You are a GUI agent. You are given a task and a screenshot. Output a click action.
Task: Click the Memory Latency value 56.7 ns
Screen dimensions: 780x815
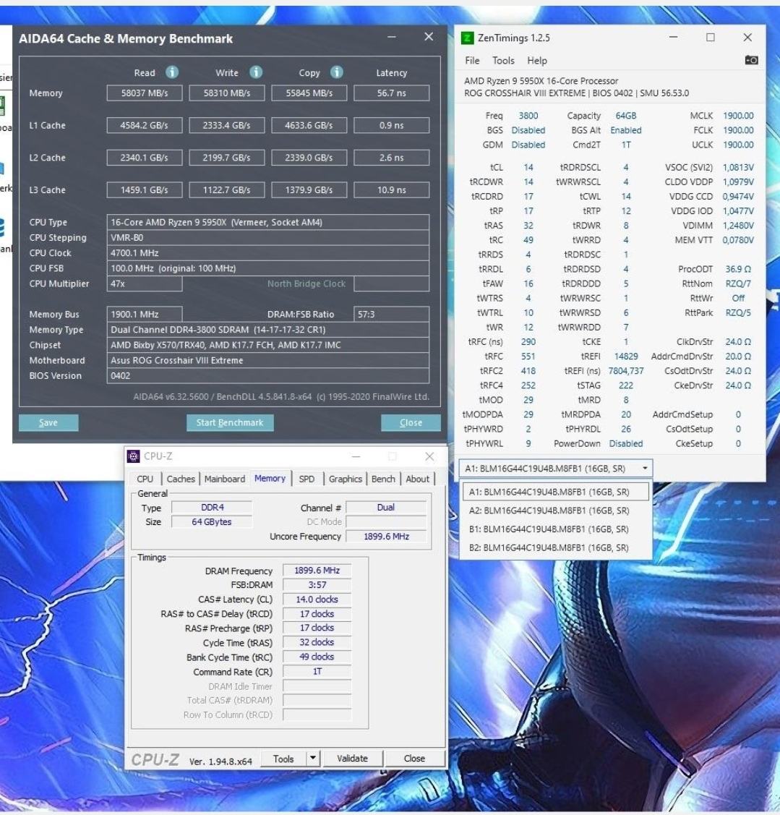point(391,93)
